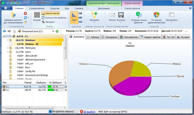This screenshot has width=194, height=115.
Task: Open the application file menu button
Action: tap(7, 8)
